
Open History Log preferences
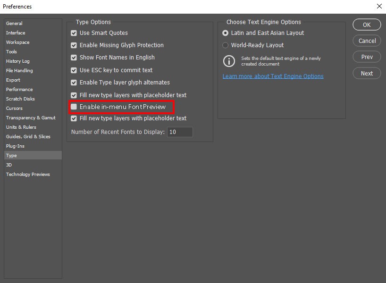33,61
